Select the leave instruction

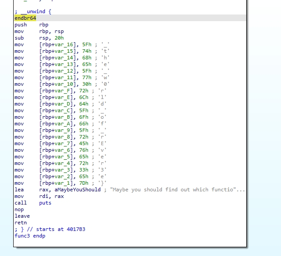[22, 216]
